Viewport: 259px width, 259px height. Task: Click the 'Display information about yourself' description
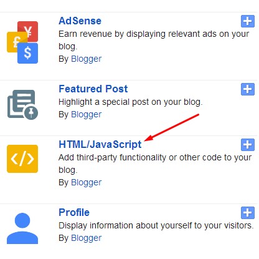(156, 225)
